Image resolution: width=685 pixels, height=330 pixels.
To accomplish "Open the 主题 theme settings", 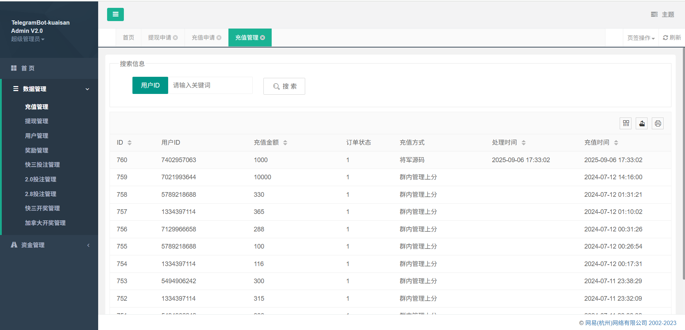I will 663,15.
